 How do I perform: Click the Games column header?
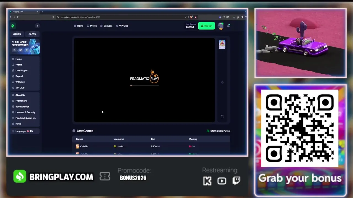79,139
